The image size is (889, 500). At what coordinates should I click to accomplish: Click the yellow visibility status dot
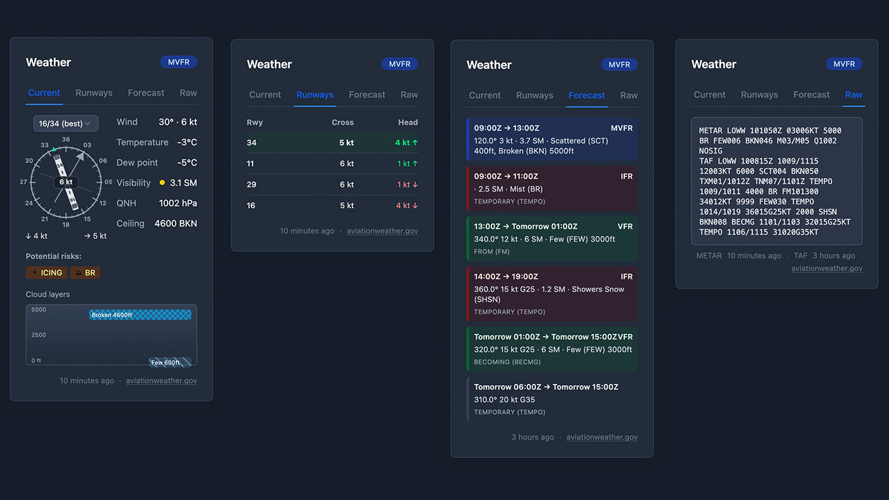(x=162, y=183)
